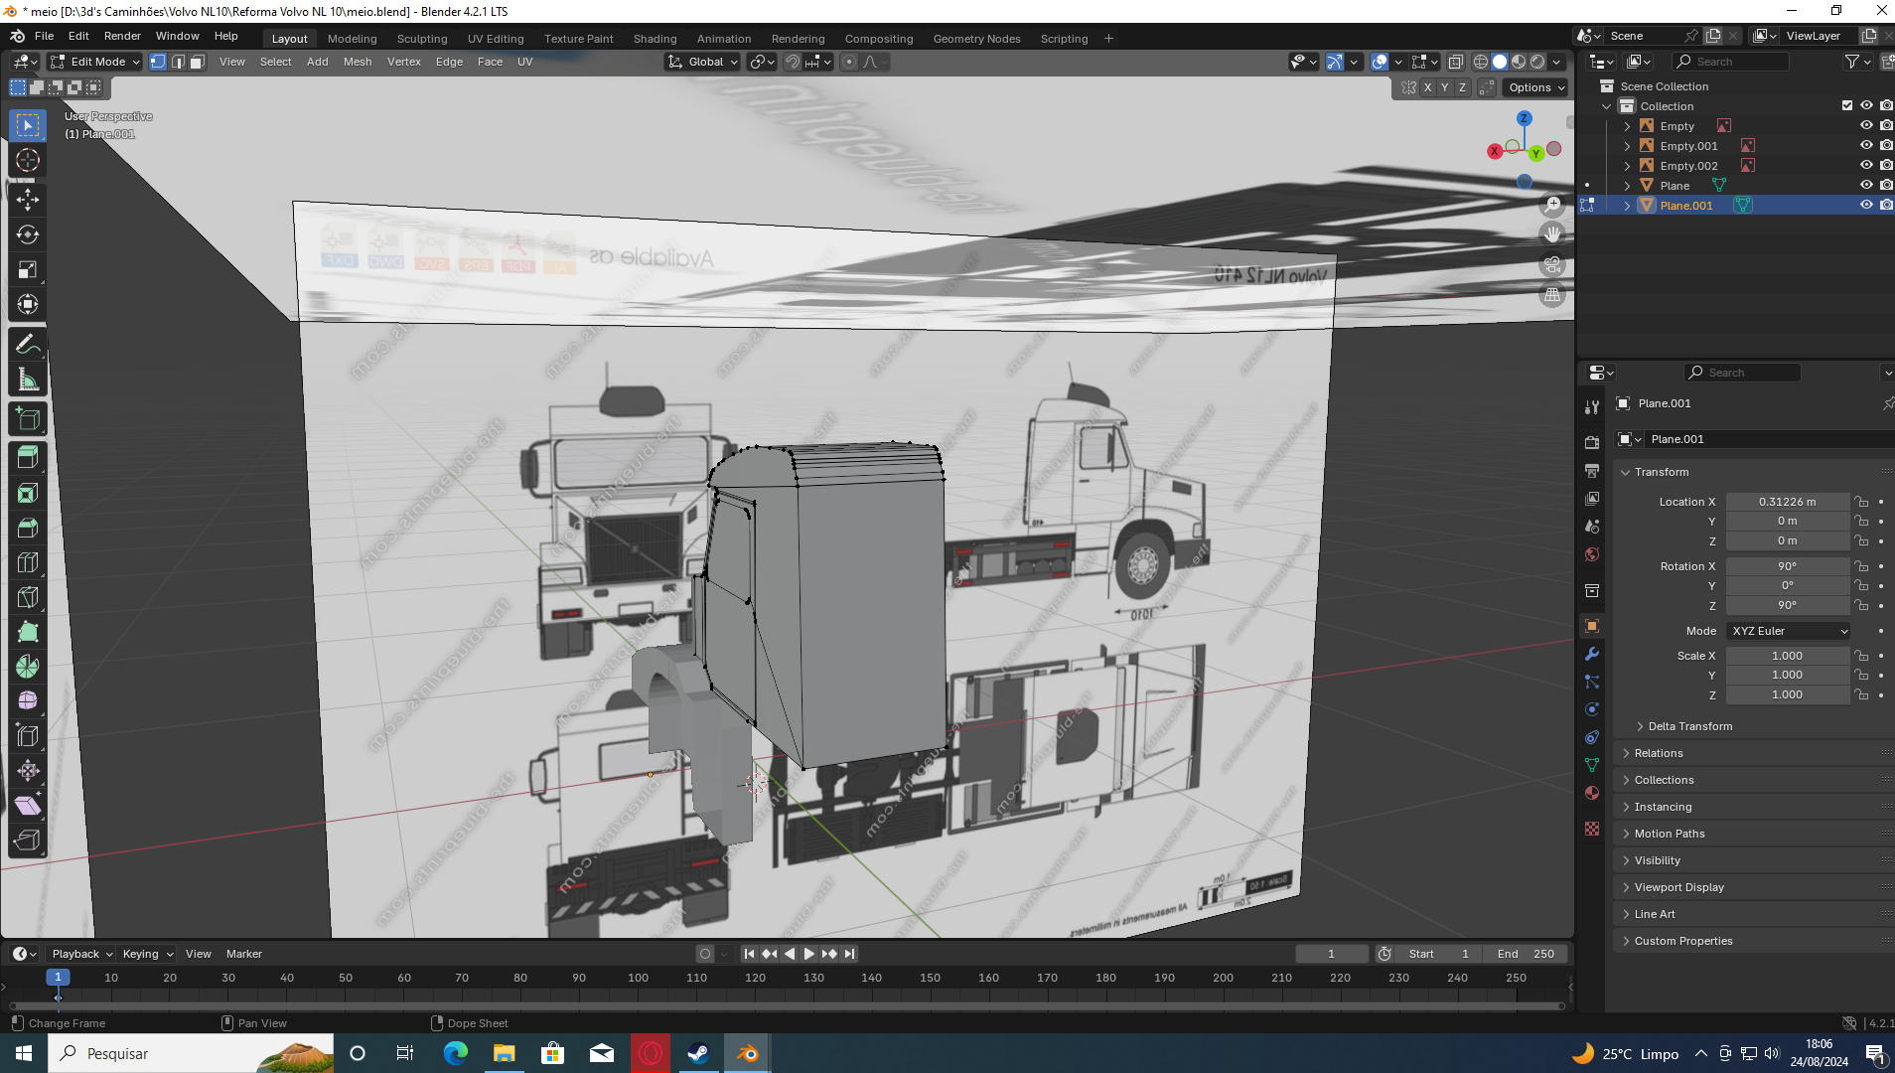Toggle the camera view gizmo
This screenshot has height=1073, width=1895.
[1552, 265]
